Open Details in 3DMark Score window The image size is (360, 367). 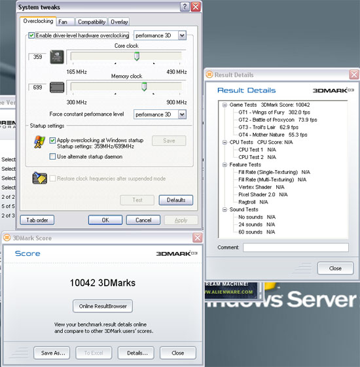pyautogui.click(x=136, y=353)
